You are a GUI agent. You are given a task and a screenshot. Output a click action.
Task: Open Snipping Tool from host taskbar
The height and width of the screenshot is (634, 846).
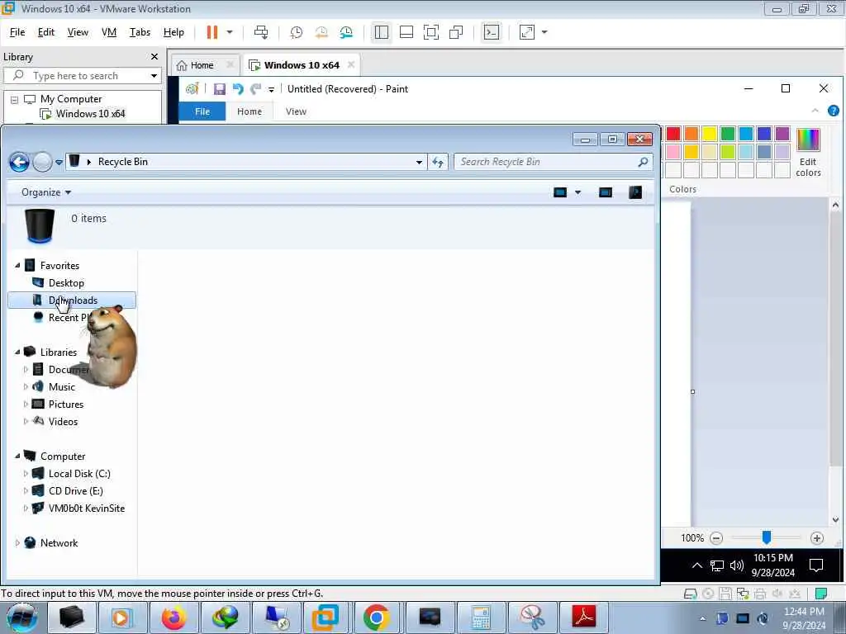click(532, 617)
